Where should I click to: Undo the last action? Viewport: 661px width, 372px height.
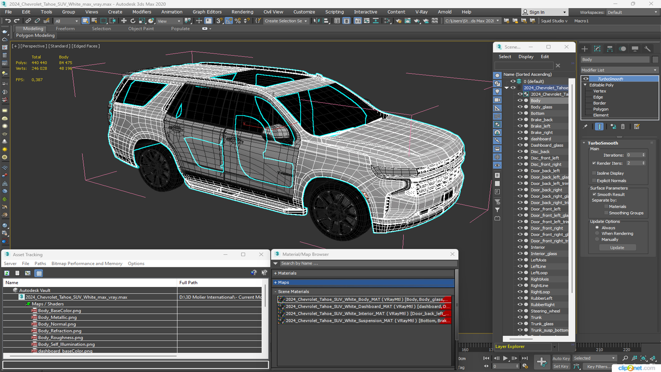pyautogui.click(x=8, y=21)
